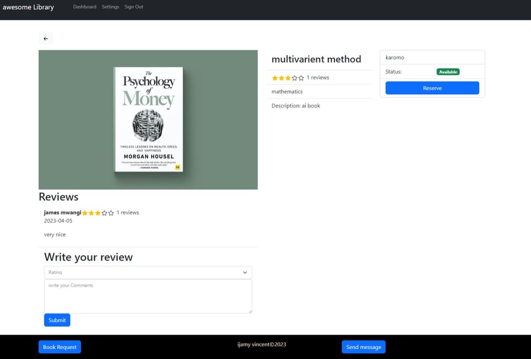Viewport: 531px width, 359px height.
Task: Click the empty fourth star in the review rating
Action: pyautogui.click(x=104, y=213)
